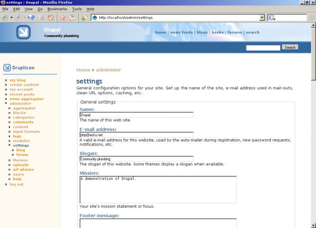The width and height of the screenshot is (316, 228).
Task: Open blog settings sub-link
Action: click(x=21, y=150)
